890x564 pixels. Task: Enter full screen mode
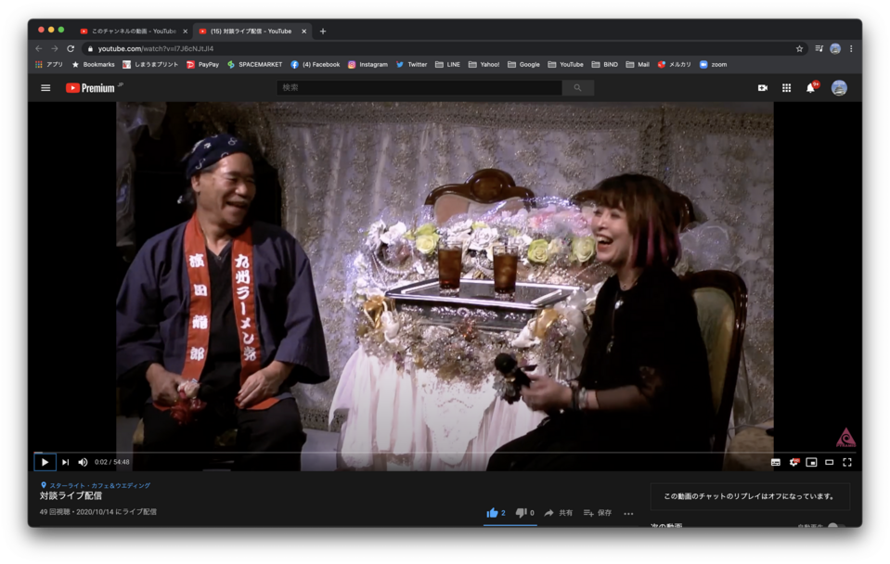click(846, 462)
